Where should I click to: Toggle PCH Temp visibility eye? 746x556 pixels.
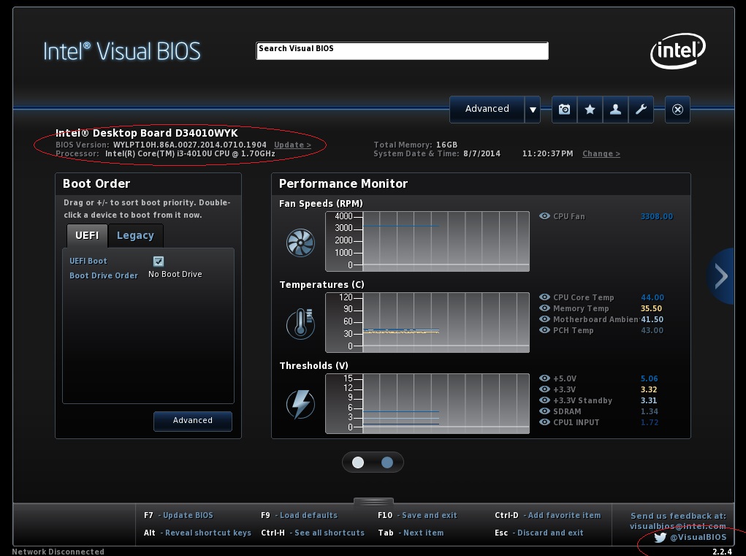544,330
